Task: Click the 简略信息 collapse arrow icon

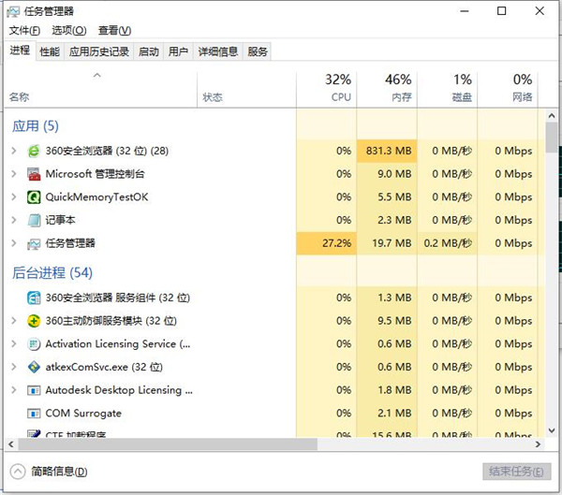Action: coord(18,472)
